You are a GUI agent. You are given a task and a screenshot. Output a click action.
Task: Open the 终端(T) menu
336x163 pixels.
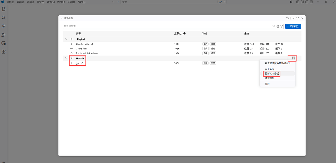pyautogui.click(x=71, y=2)
